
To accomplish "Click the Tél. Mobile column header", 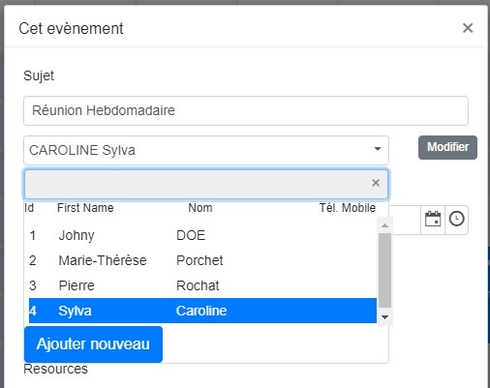I will point(348,208).
